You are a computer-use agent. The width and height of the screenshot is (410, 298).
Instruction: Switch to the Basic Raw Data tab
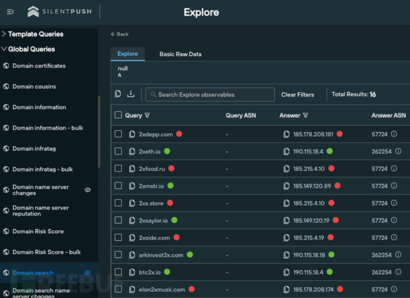click(180, 54)
